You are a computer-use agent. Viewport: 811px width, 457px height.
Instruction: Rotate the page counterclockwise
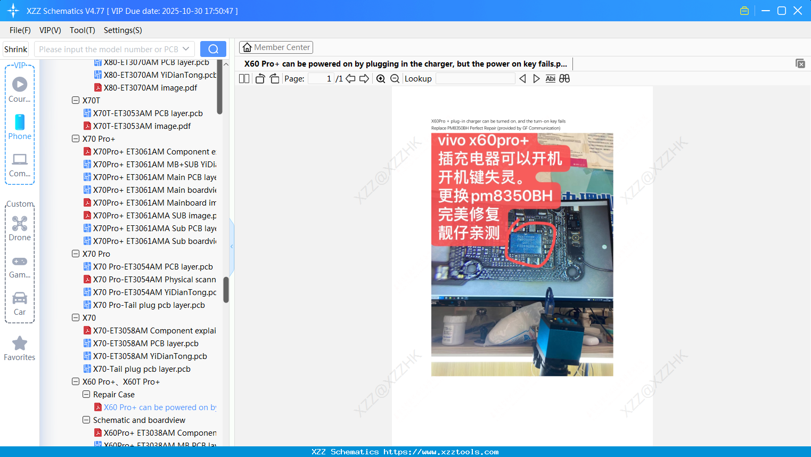tap(260, 79)
